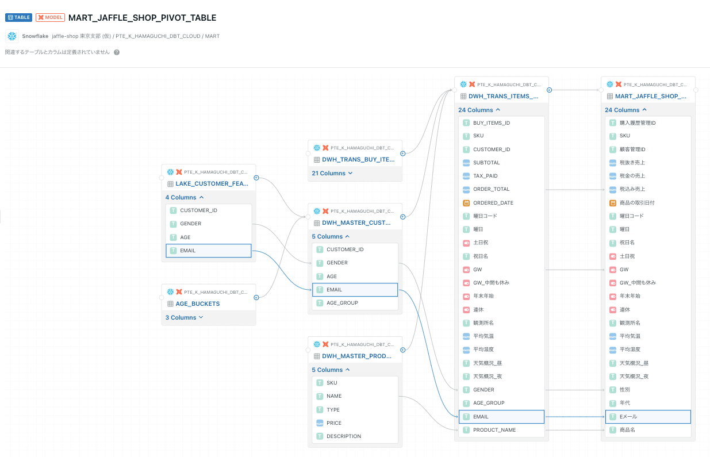
Task: Open the DWH_MASTER_CUST table link
Action: 356,222
